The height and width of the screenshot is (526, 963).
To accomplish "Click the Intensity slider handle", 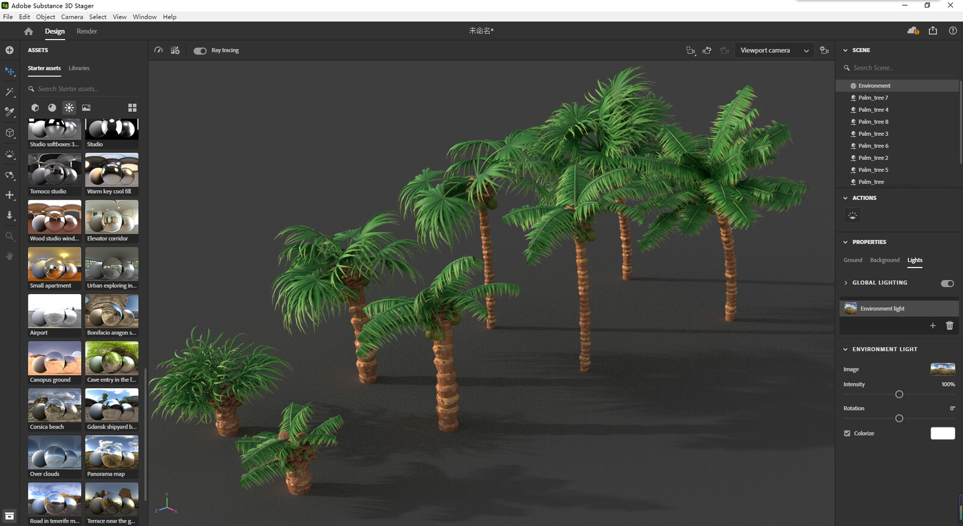I will coord(899,394).
